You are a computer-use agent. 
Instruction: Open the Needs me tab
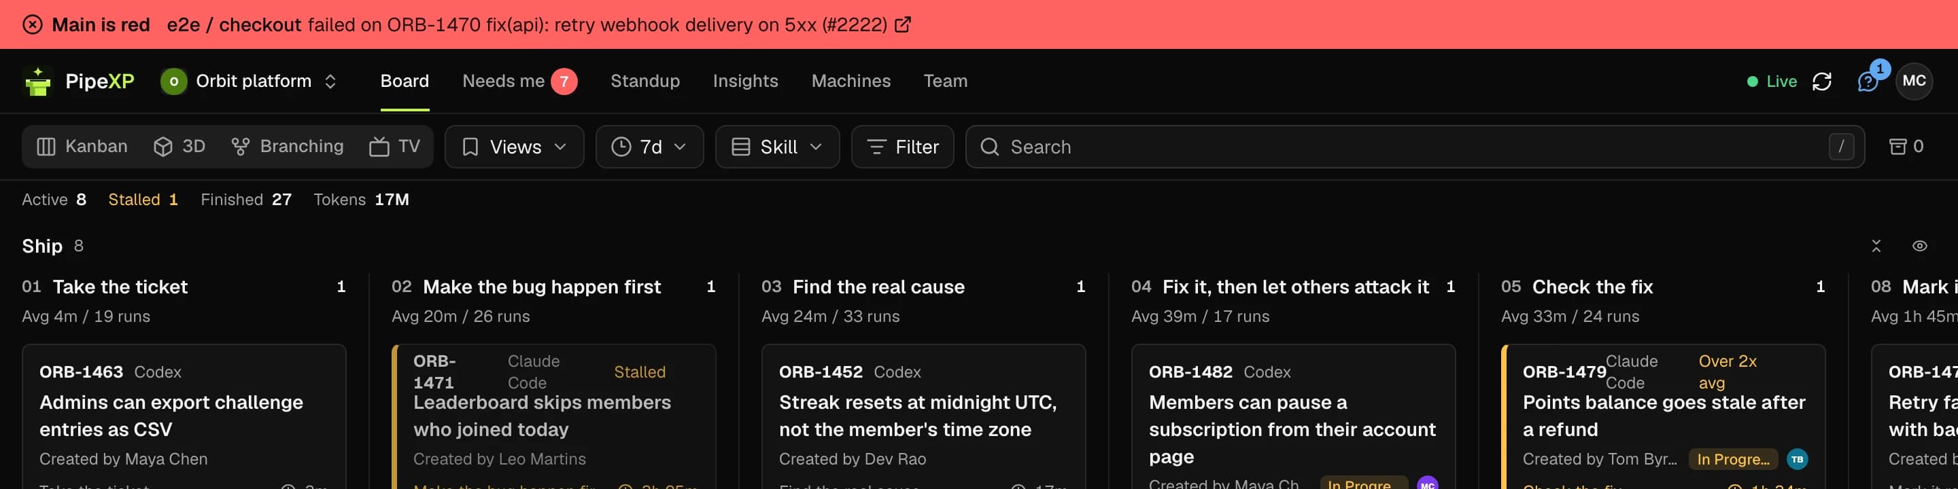(x=520, y=81)
